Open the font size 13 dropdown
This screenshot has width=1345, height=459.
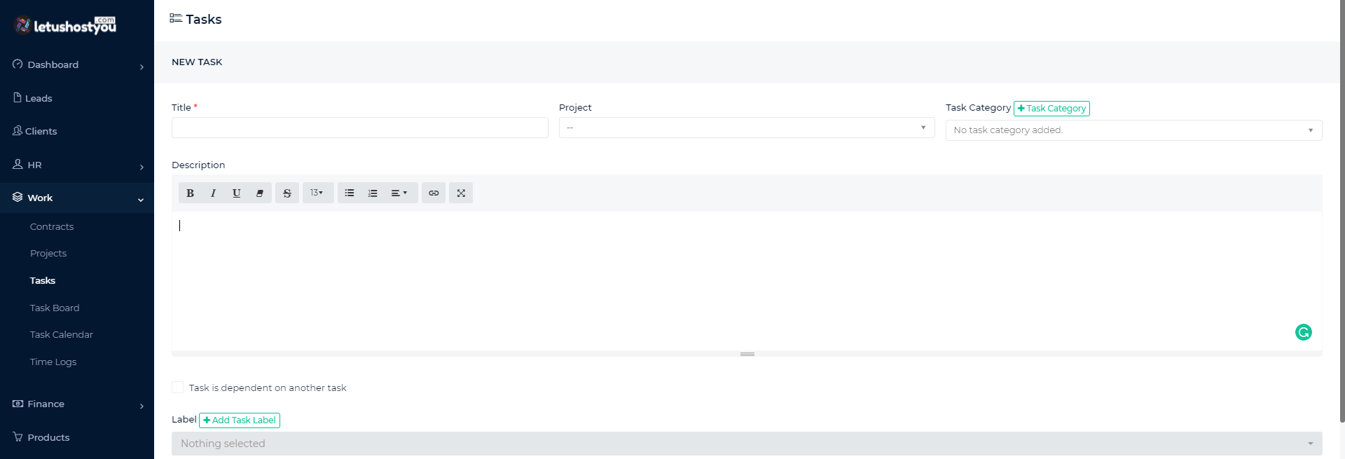click(x=317, y=193)
